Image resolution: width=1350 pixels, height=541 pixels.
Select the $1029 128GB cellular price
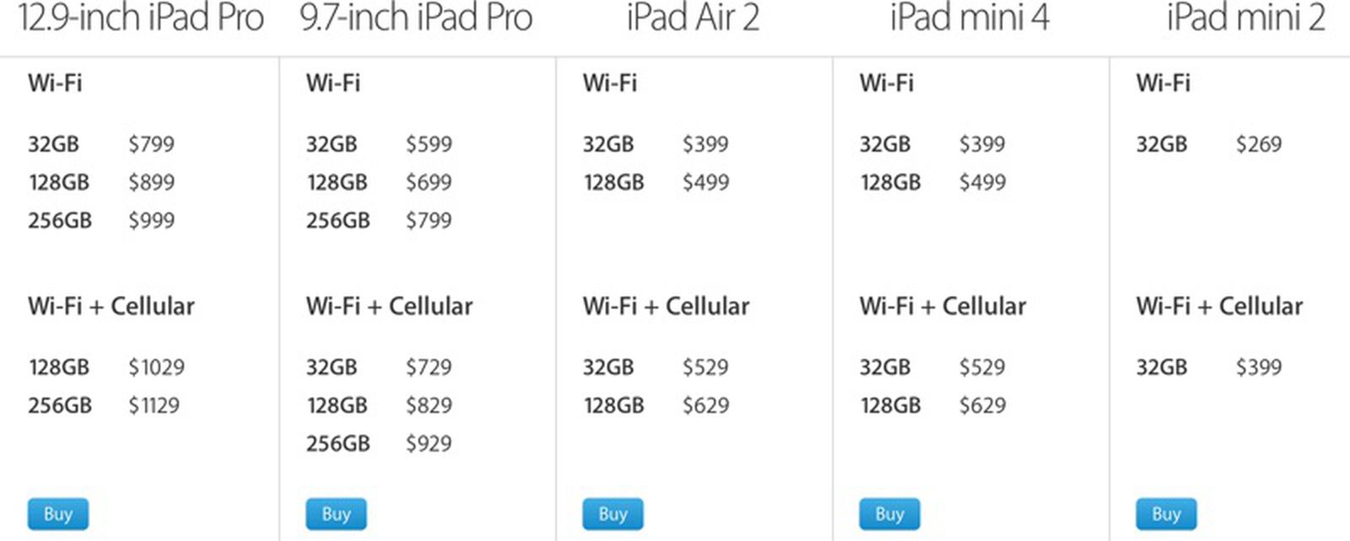coord(156,367)
